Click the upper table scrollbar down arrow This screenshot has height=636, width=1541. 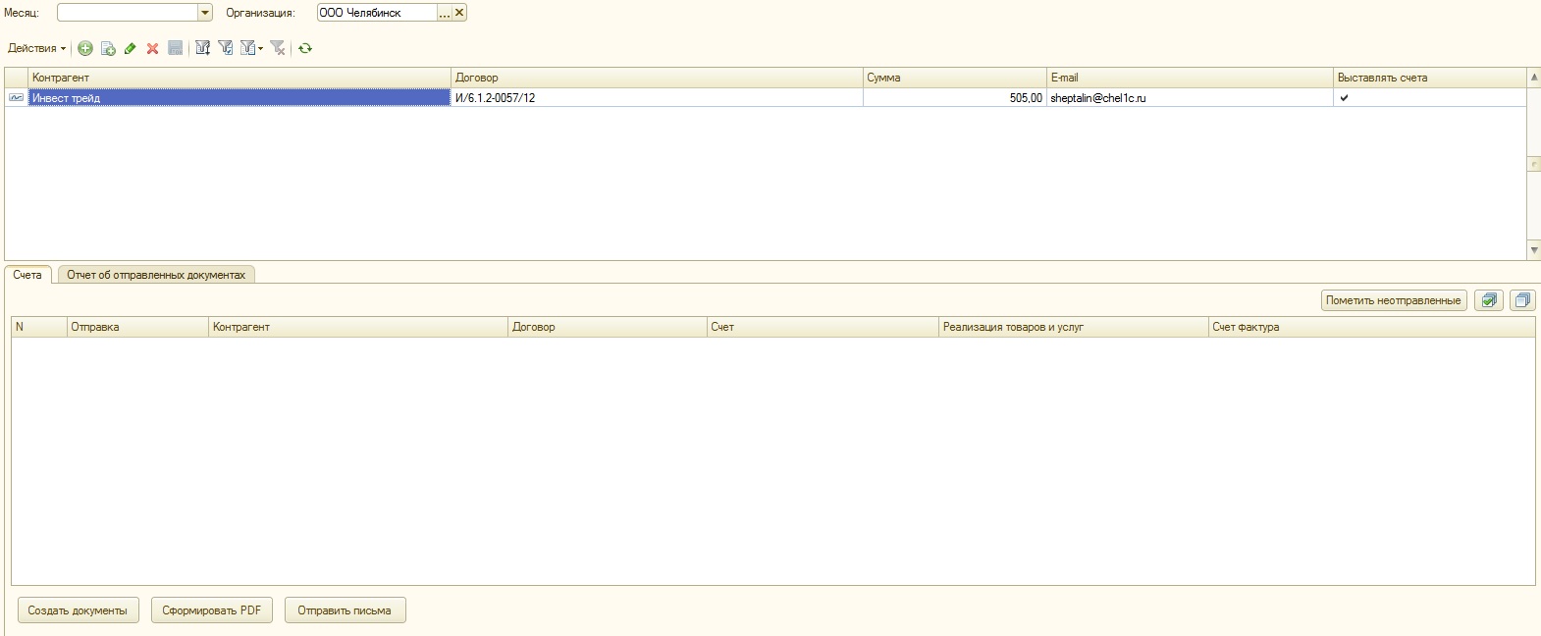click(x=1533, y=250)
